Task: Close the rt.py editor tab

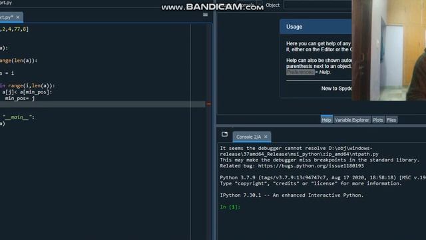Action: pyautogui.click(x=18, y=17)
